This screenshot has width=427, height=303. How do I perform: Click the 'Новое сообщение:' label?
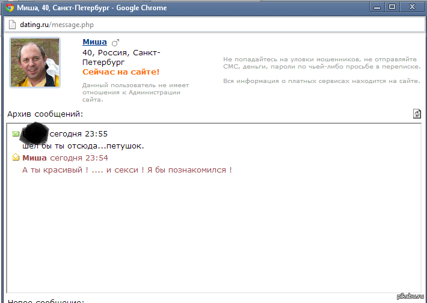45,301
